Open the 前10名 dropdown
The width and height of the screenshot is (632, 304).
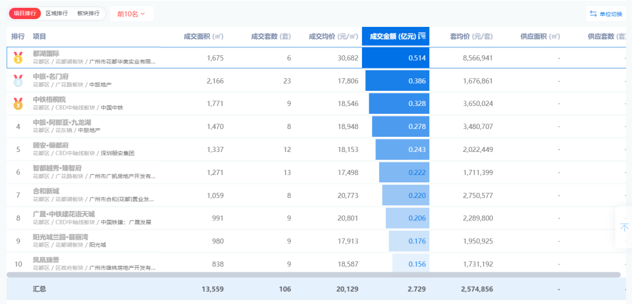coord(131,13)
